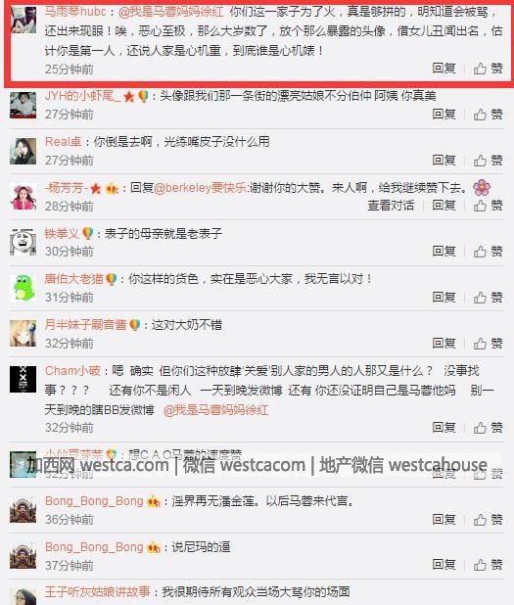Open 马雨琴hubc user avatar
This screenshot has width=514, height=605.
[23, 20]
